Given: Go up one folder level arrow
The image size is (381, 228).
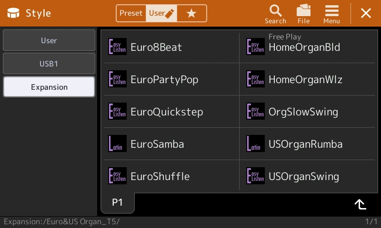Looking at the screenshot, I should pyautogui.click(x=360, y=204).
